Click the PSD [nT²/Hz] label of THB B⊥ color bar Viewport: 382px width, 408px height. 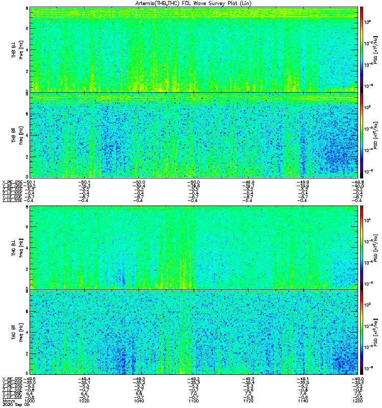[x=375, y=49]
